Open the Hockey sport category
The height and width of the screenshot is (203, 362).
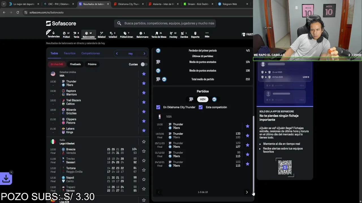pyautogui.click(x=173, y=35)
